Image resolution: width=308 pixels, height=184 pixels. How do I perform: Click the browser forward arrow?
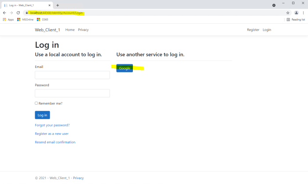11,13
